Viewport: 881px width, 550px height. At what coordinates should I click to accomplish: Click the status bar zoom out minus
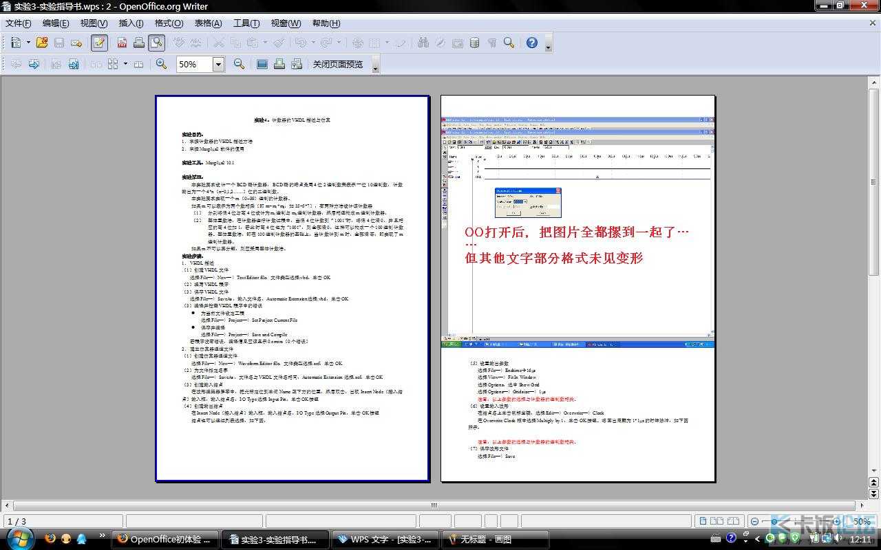(755, 522)
